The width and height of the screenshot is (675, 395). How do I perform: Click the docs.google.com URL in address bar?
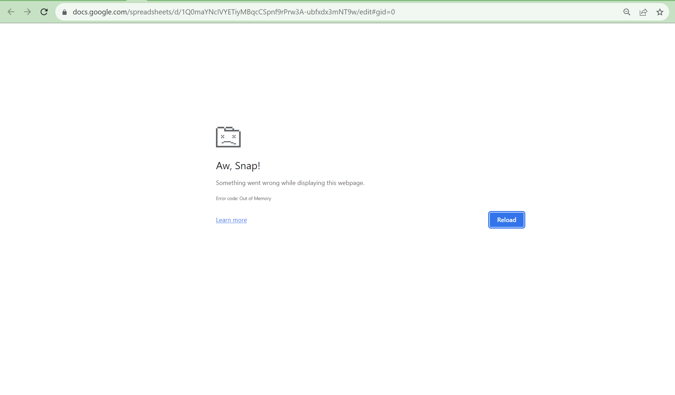tap(100, 12)
